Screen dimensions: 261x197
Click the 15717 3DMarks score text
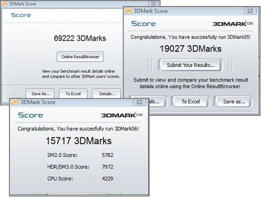(x=79, y=141)
